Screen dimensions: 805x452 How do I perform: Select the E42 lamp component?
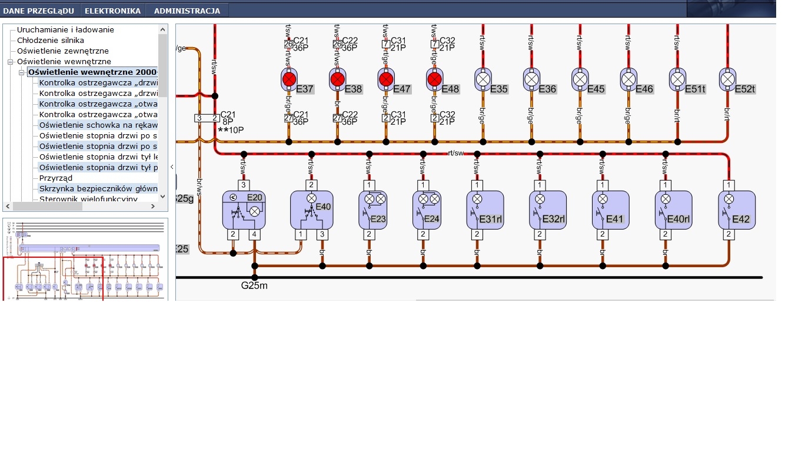(737, 210)
